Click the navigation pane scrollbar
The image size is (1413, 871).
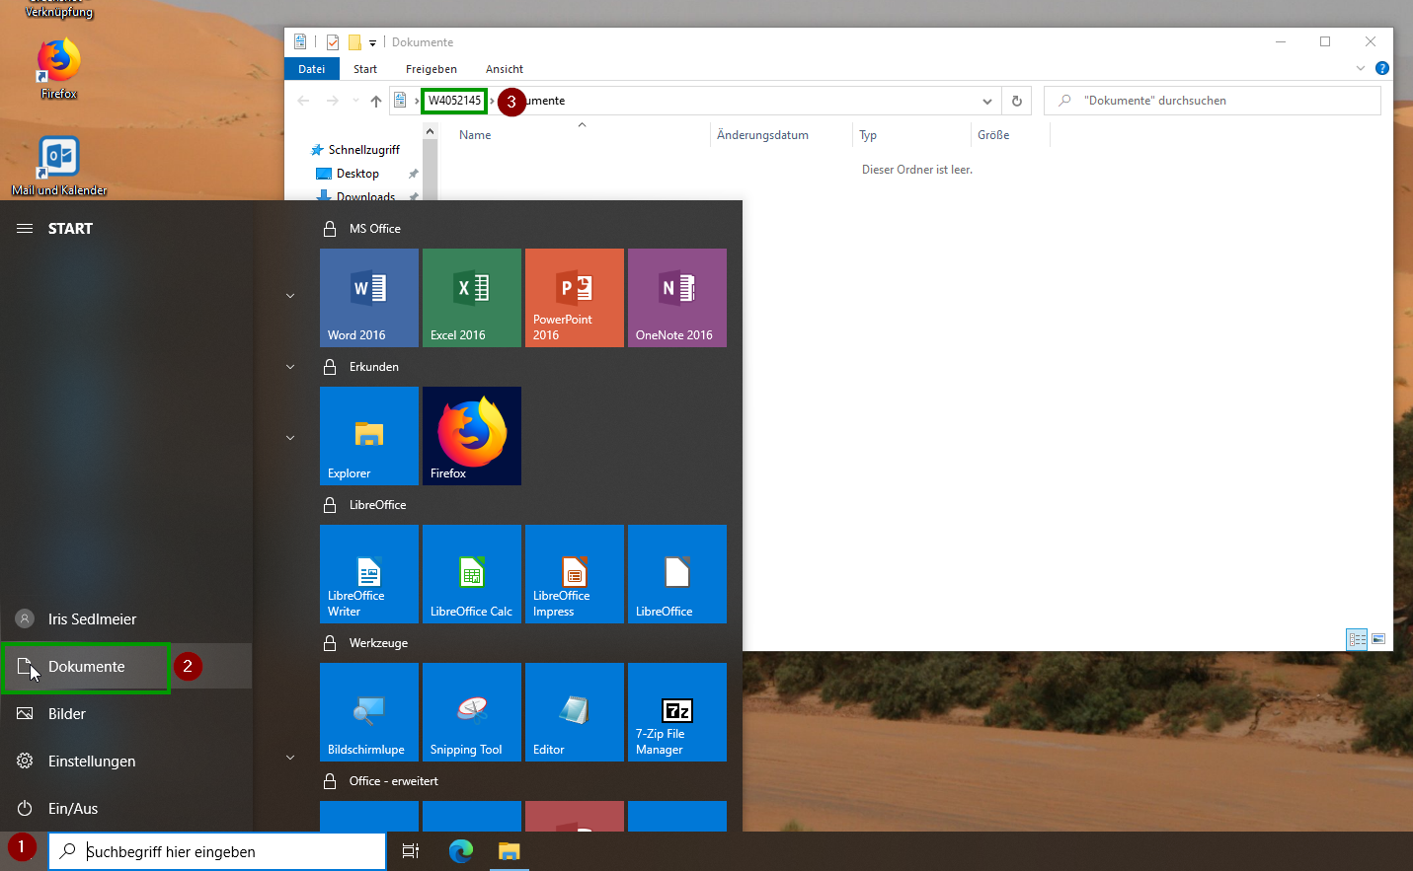[430, 170]
